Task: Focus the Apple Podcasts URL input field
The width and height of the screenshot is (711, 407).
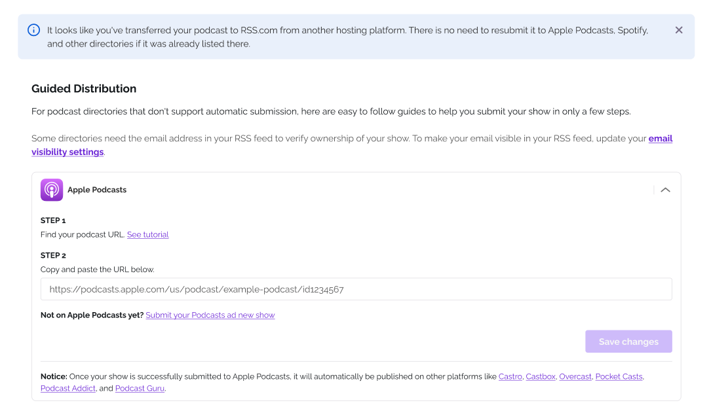Action: tap(356, 289)
